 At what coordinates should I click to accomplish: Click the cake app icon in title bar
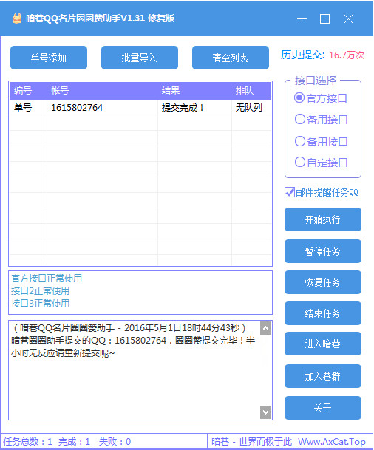17,18
